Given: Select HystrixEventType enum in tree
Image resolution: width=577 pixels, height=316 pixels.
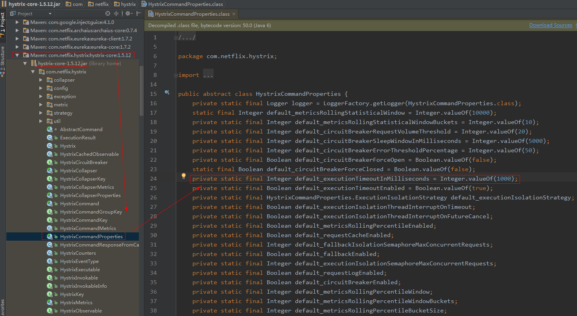Looking at the screenshot, I should (x=79, y=261).
